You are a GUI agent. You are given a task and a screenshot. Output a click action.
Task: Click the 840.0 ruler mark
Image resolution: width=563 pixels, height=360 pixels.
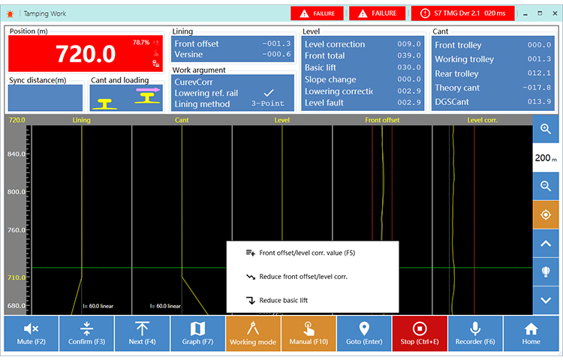click(x=17, y=154)
